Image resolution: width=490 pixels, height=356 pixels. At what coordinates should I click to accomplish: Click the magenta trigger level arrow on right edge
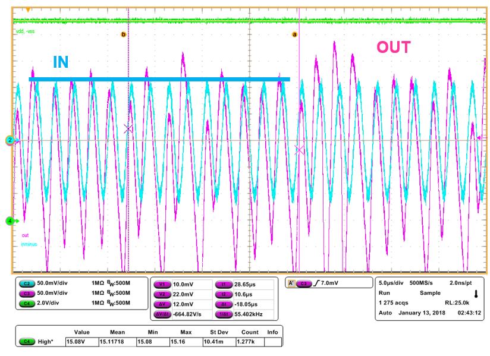tap(480, 138)
